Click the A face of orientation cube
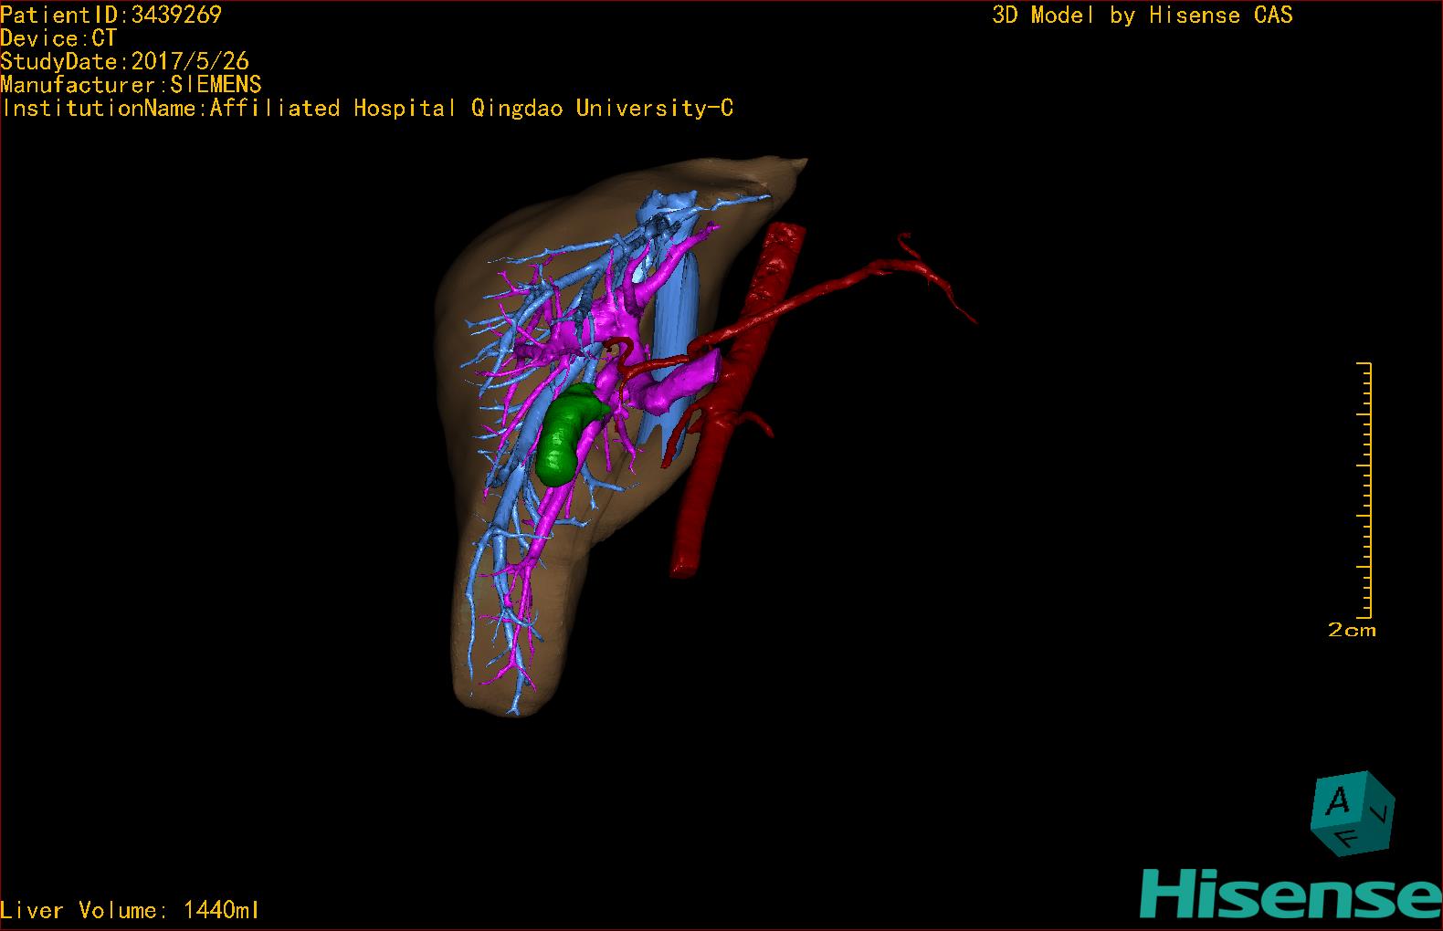The width and height of the screenshot is (1443, 931). 1338,801
